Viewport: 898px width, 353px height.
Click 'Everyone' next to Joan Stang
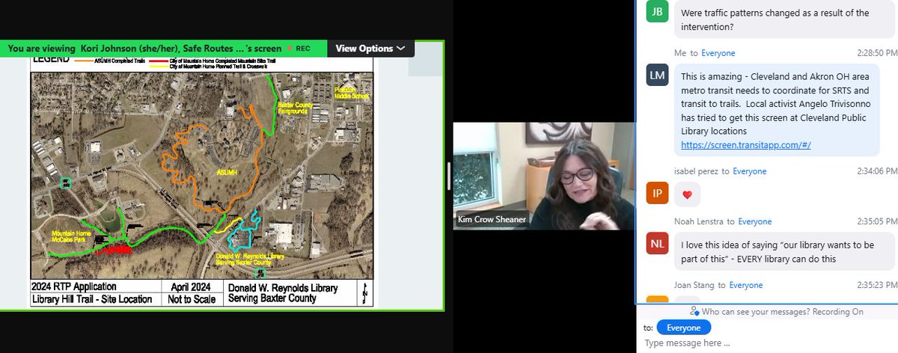[747, 285]
